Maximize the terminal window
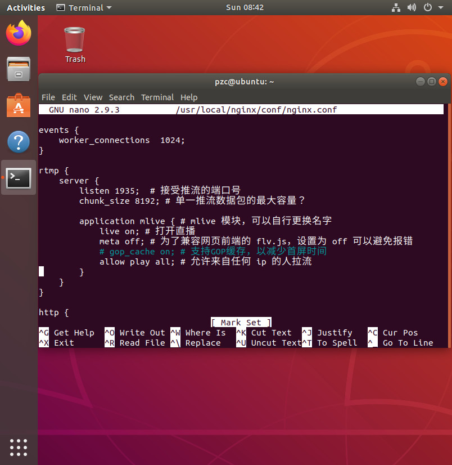This screenshot has width=452, height=465. pos(432,82)
